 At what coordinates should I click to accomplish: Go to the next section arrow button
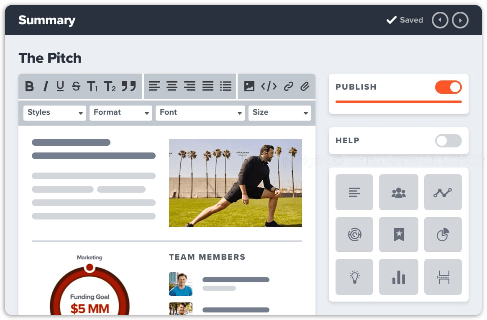460,20
